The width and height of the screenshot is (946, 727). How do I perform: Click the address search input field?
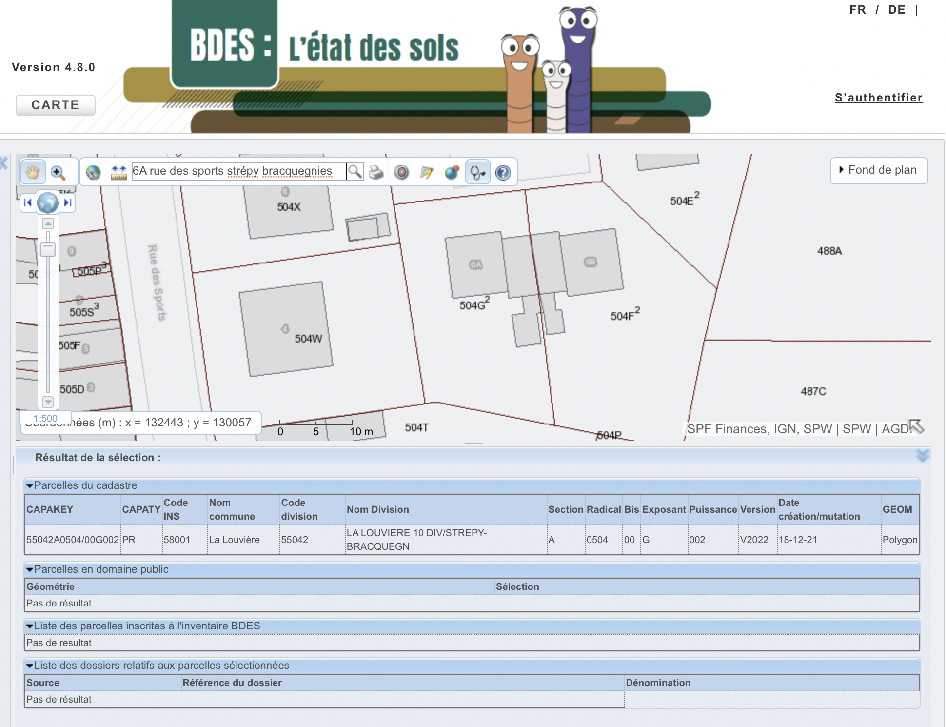click(x=238, y=171)
